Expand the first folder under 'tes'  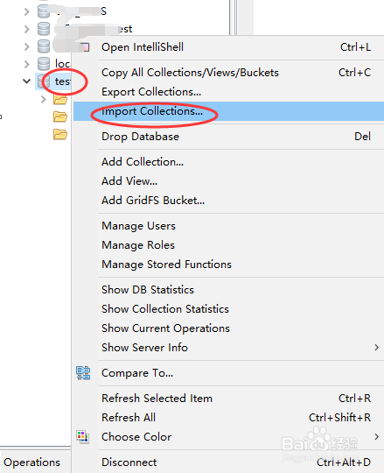(x=44, y=99)
